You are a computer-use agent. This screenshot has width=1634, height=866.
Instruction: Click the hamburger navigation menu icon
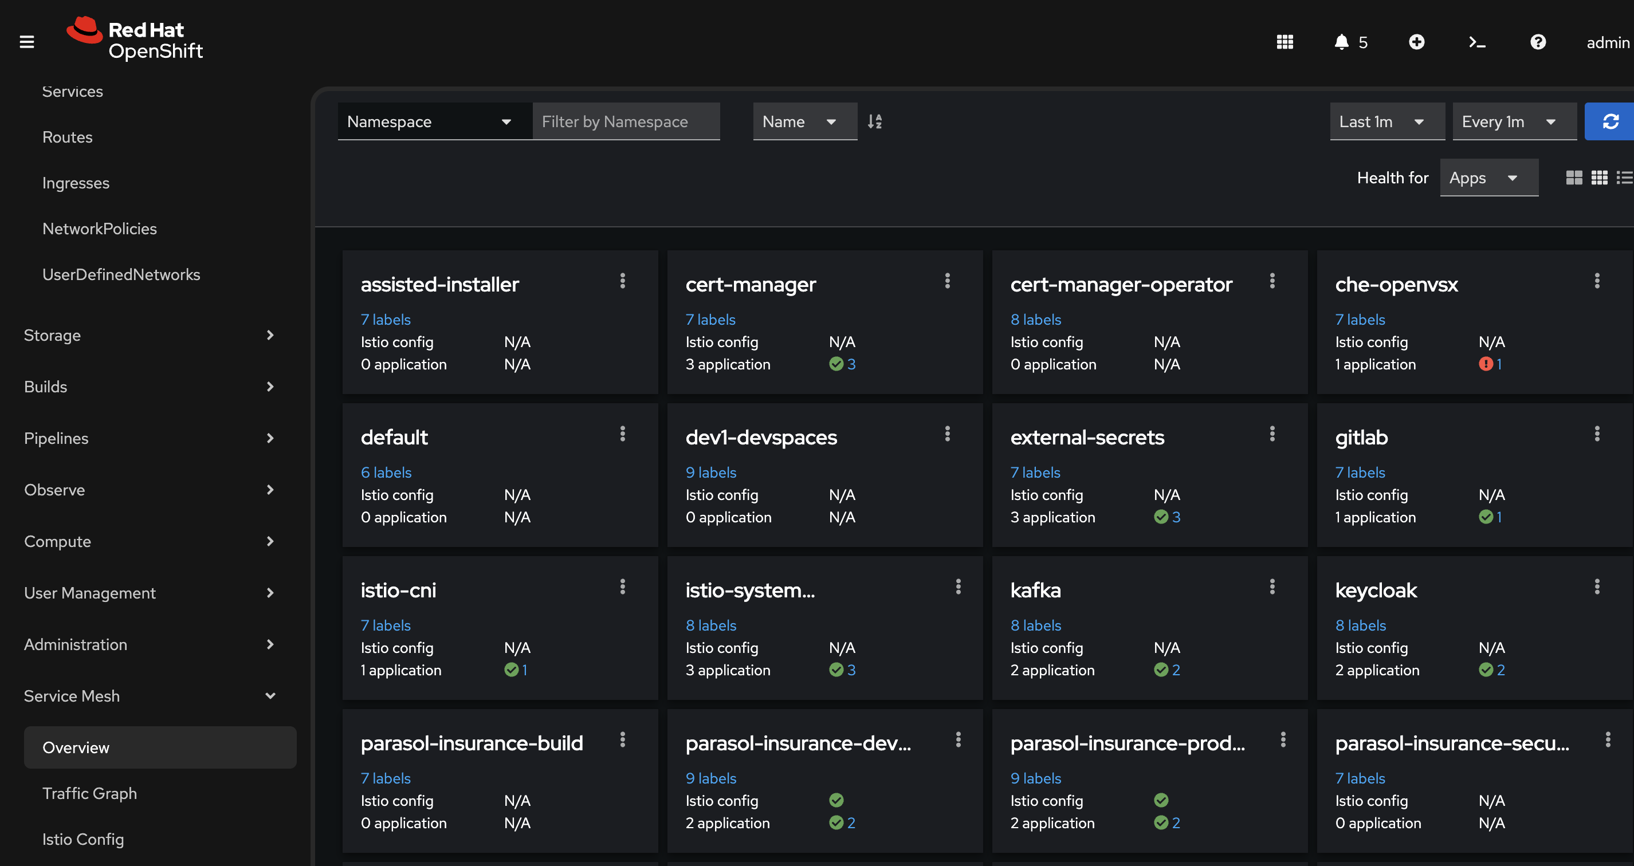26,42
